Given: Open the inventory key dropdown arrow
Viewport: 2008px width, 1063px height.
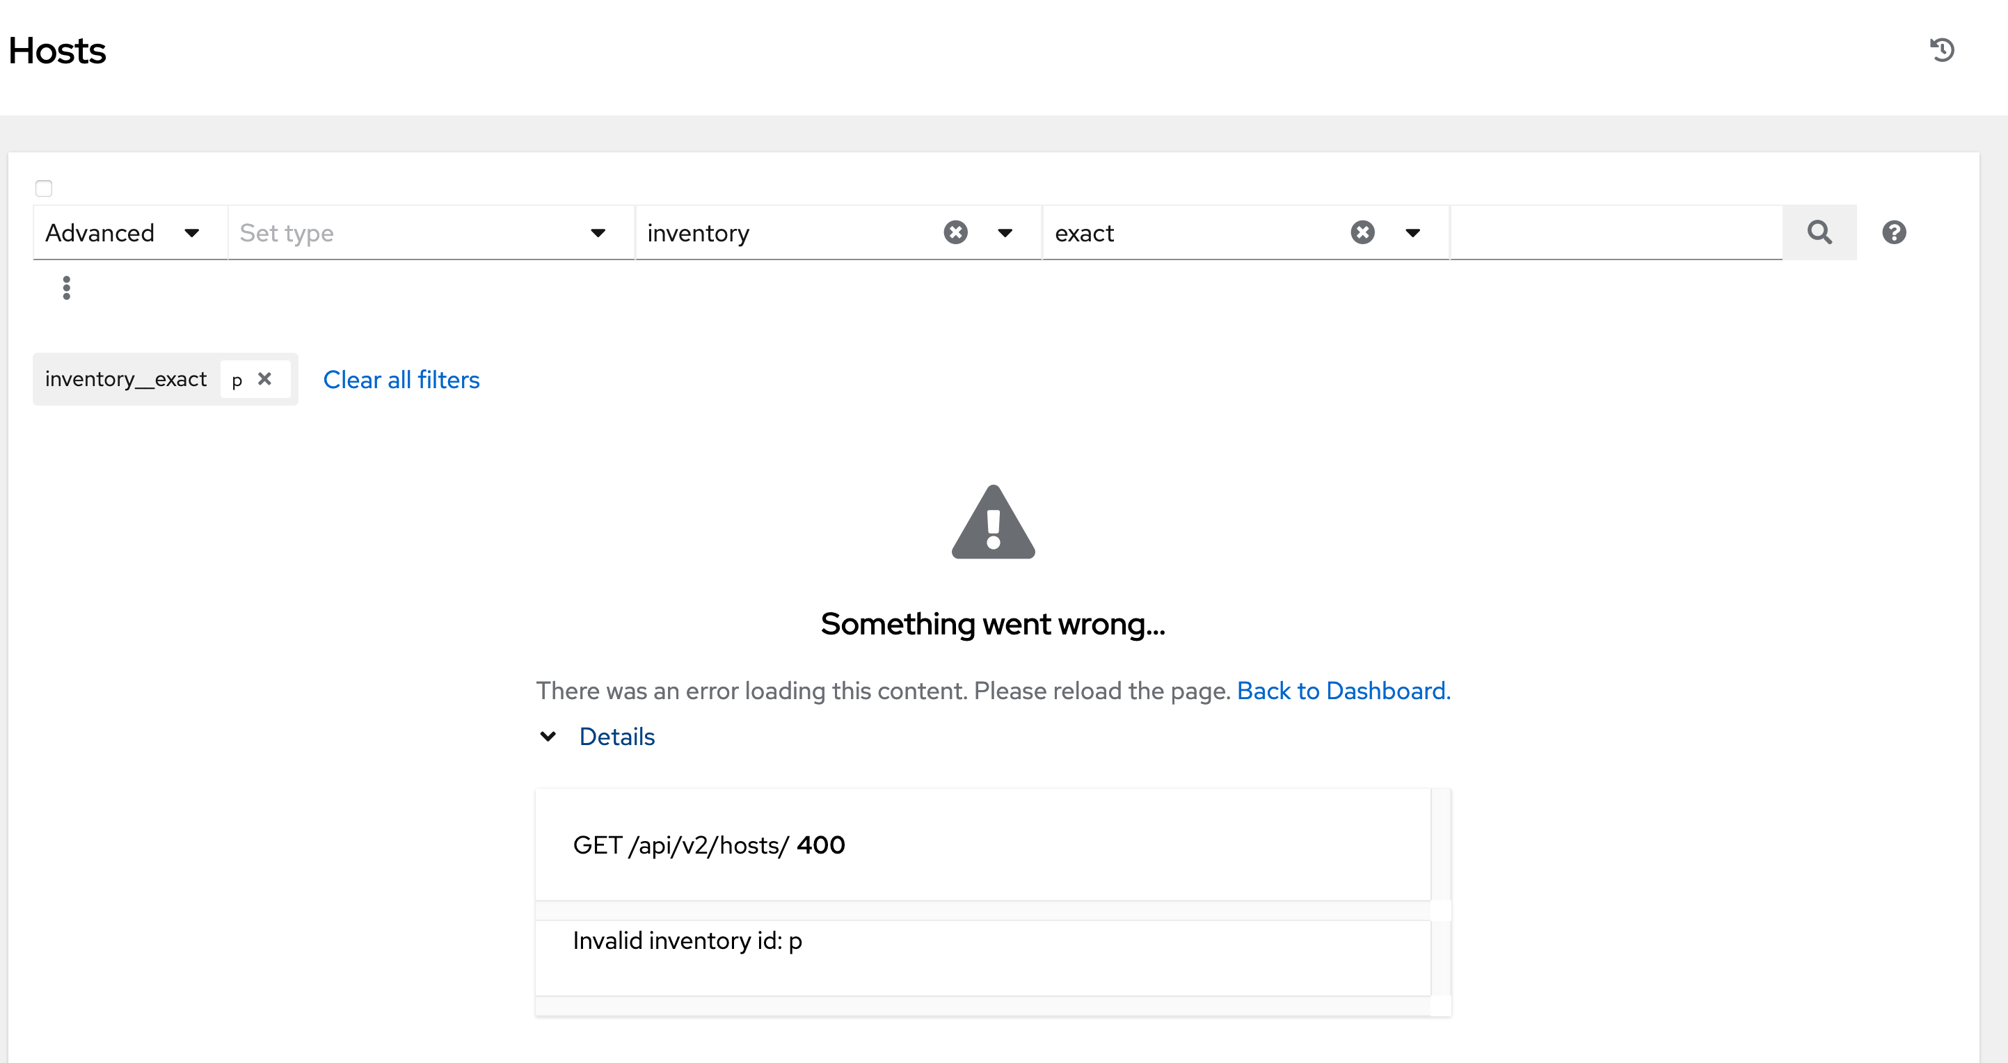Looking at the screenshot, I should 1005,232.
